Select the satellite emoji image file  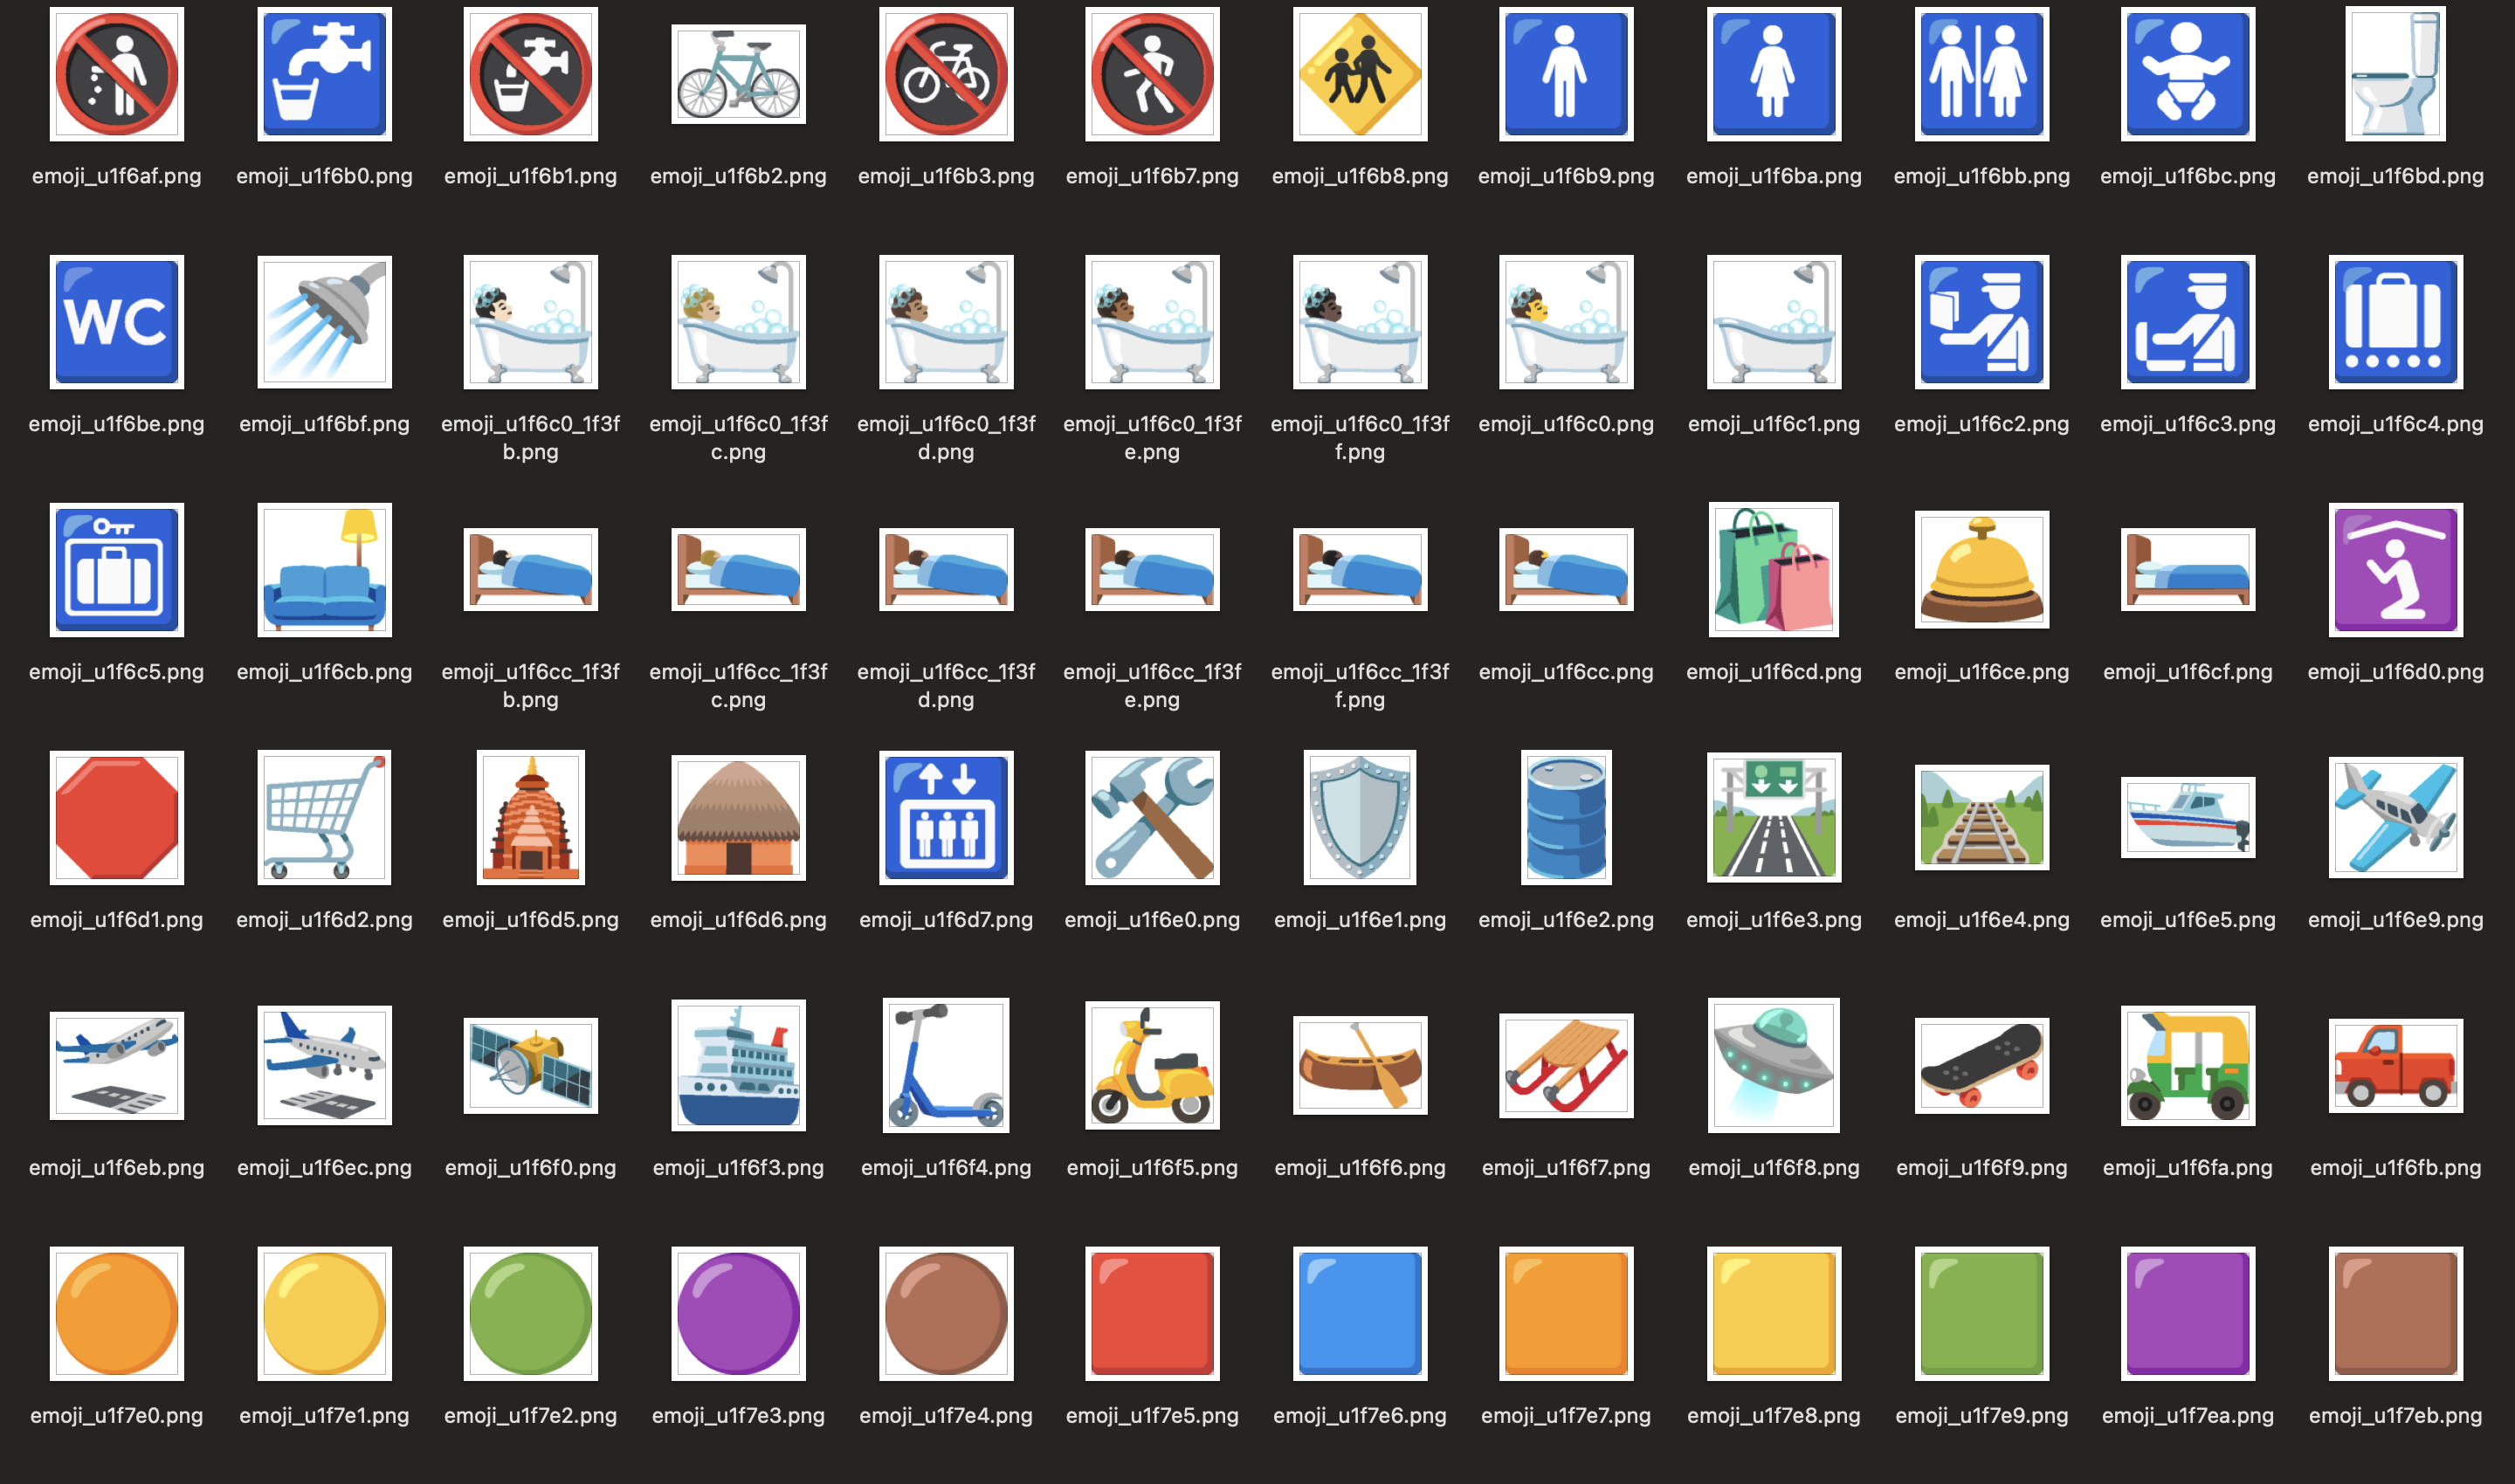pyautogui.click(x=530, y=1066)
